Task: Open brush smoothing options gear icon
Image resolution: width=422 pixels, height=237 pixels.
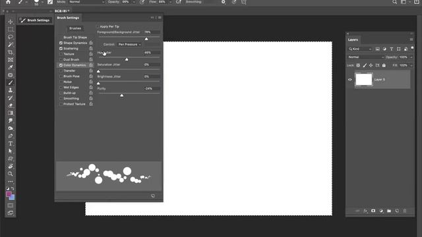Action: coord(224,2)
